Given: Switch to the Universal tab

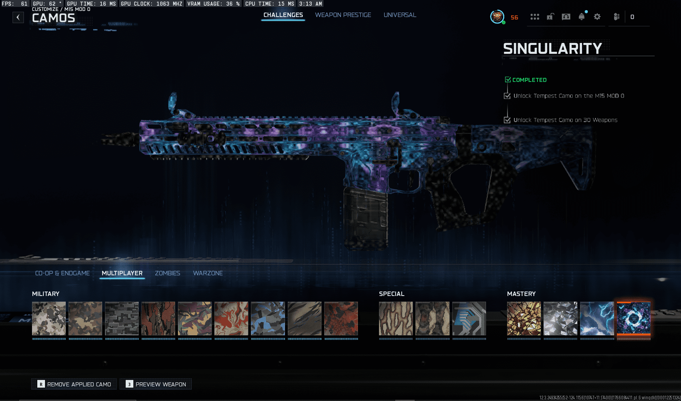Looking at the screenshot, I should (400, 15).
